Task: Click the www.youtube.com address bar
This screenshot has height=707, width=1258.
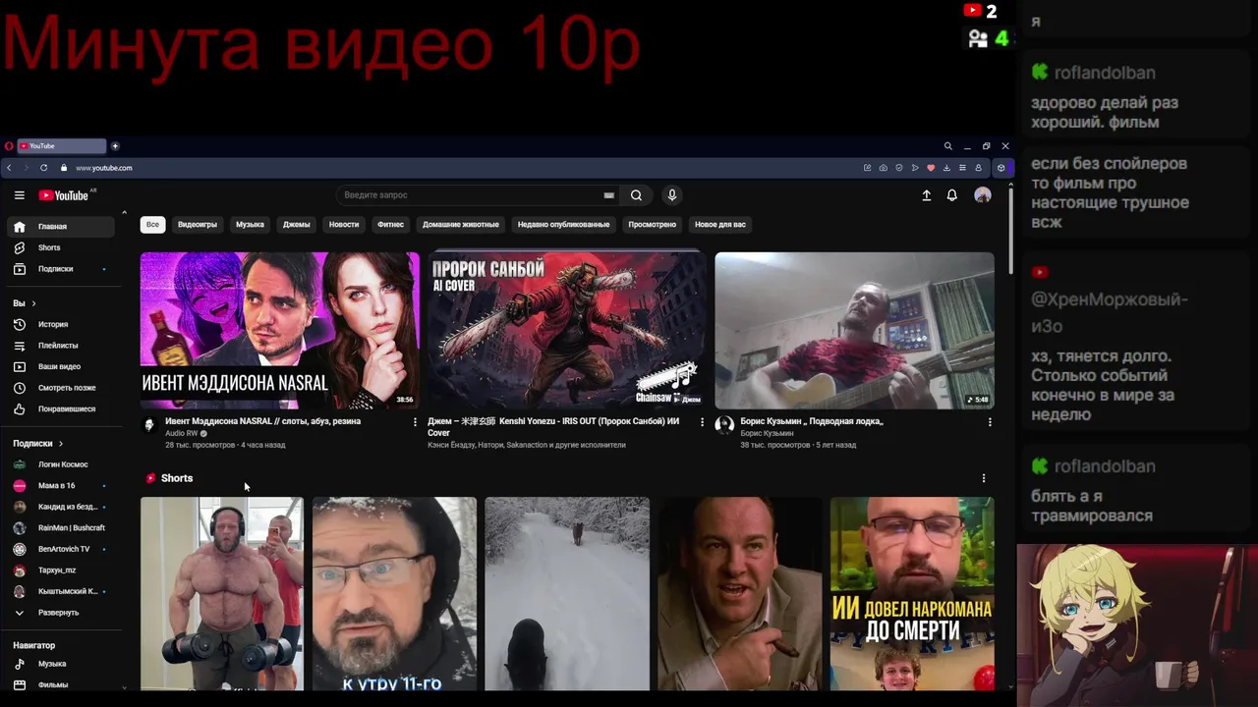Action: pos(104,168)
